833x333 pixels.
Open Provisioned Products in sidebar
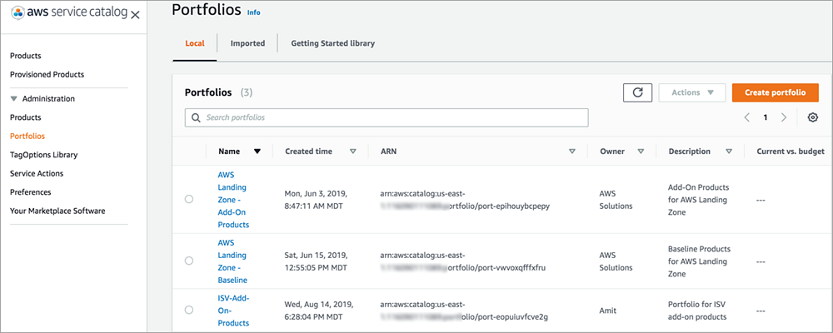click(47, 74)
